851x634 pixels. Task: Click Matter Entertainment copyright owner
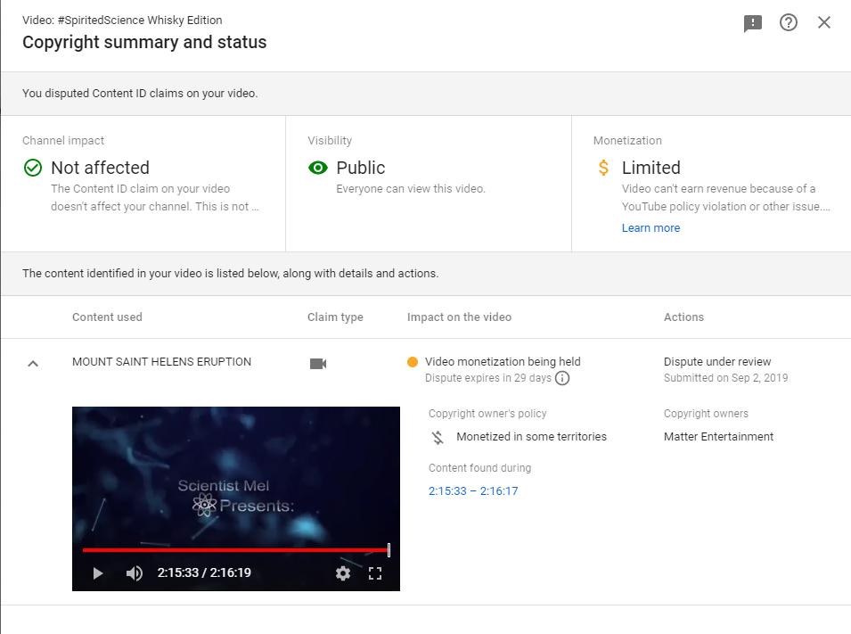[718, 436]
